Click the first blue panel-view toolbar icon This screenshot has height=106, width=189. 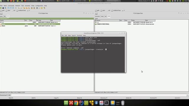(x=8, y=8)
